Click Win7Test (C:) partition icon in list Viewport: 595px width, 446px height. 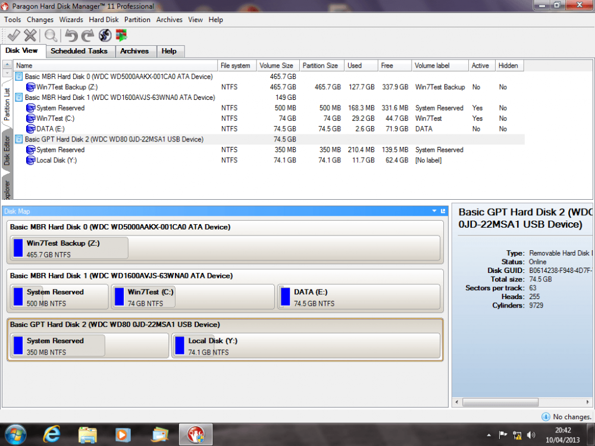point(30,118)
